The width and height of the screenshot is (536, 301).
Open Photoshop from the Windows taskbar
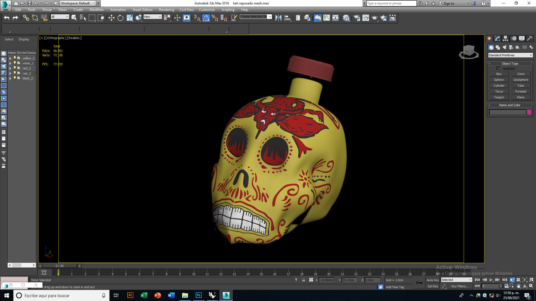click(198, 295)
